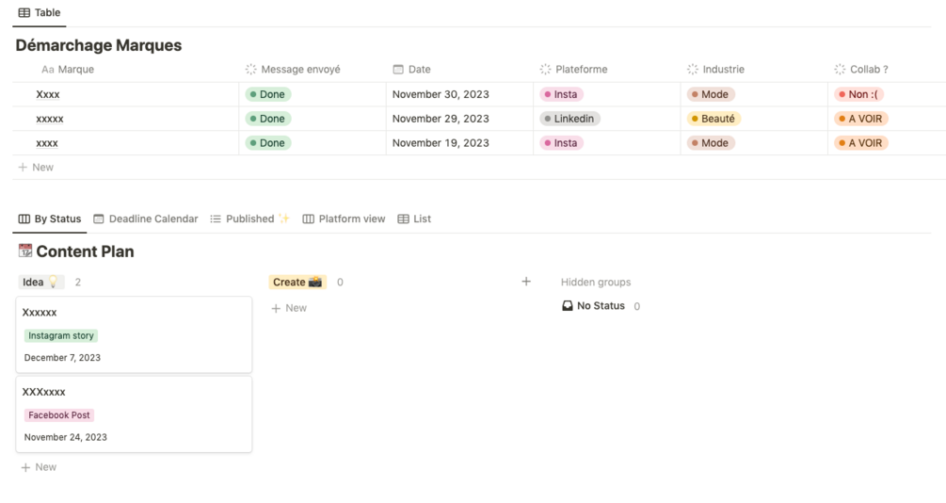
Task: Open the Date column header
Action: click(x=419, y=69)
